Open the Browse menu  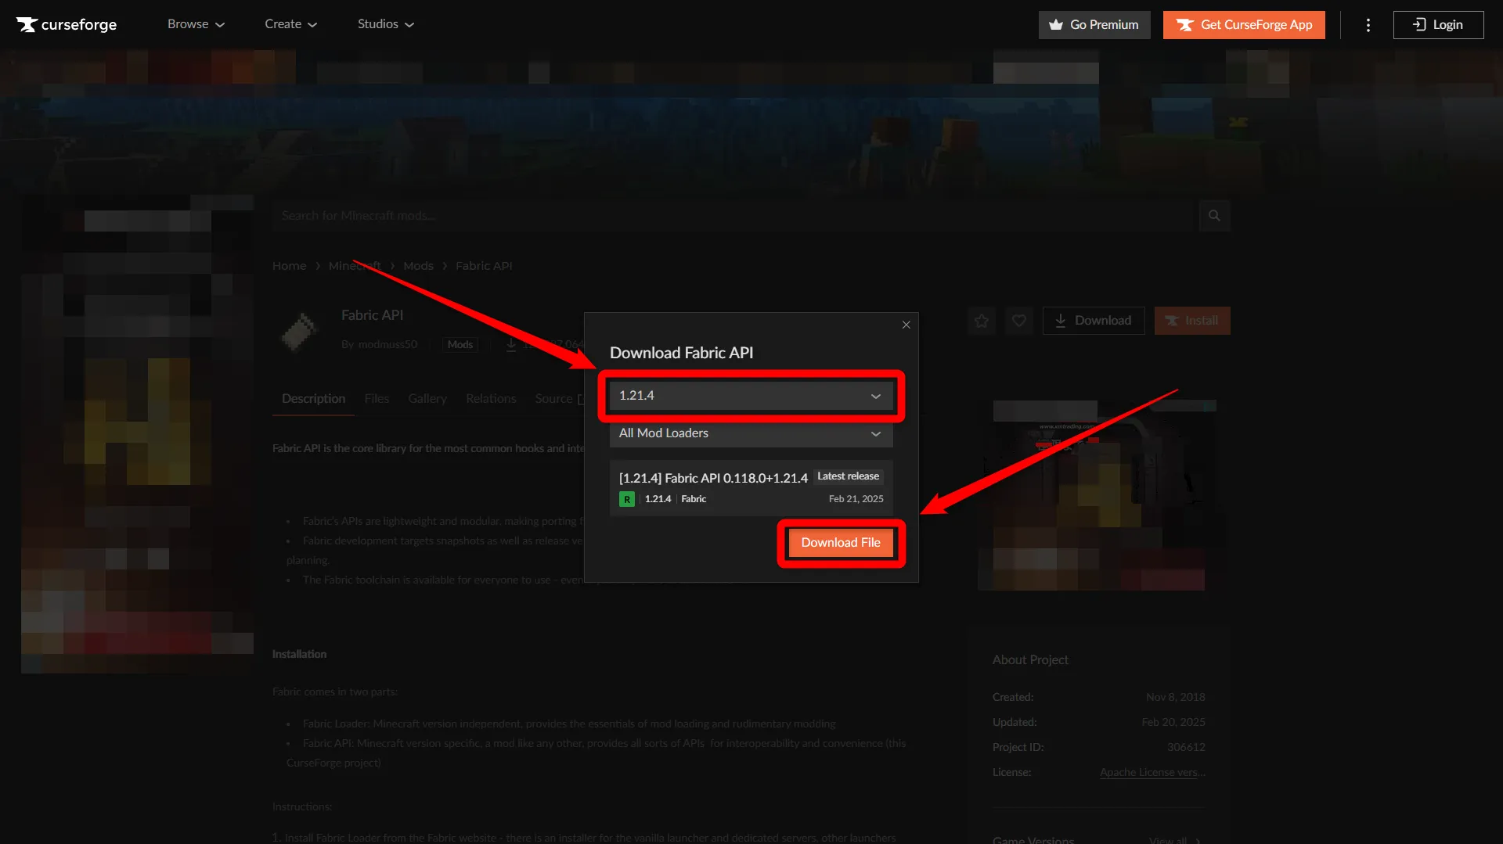196,24
